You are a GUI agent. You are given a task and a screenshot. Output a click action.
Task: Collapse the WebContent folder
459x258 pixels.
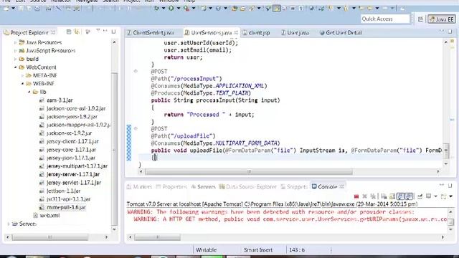[15, 67]
